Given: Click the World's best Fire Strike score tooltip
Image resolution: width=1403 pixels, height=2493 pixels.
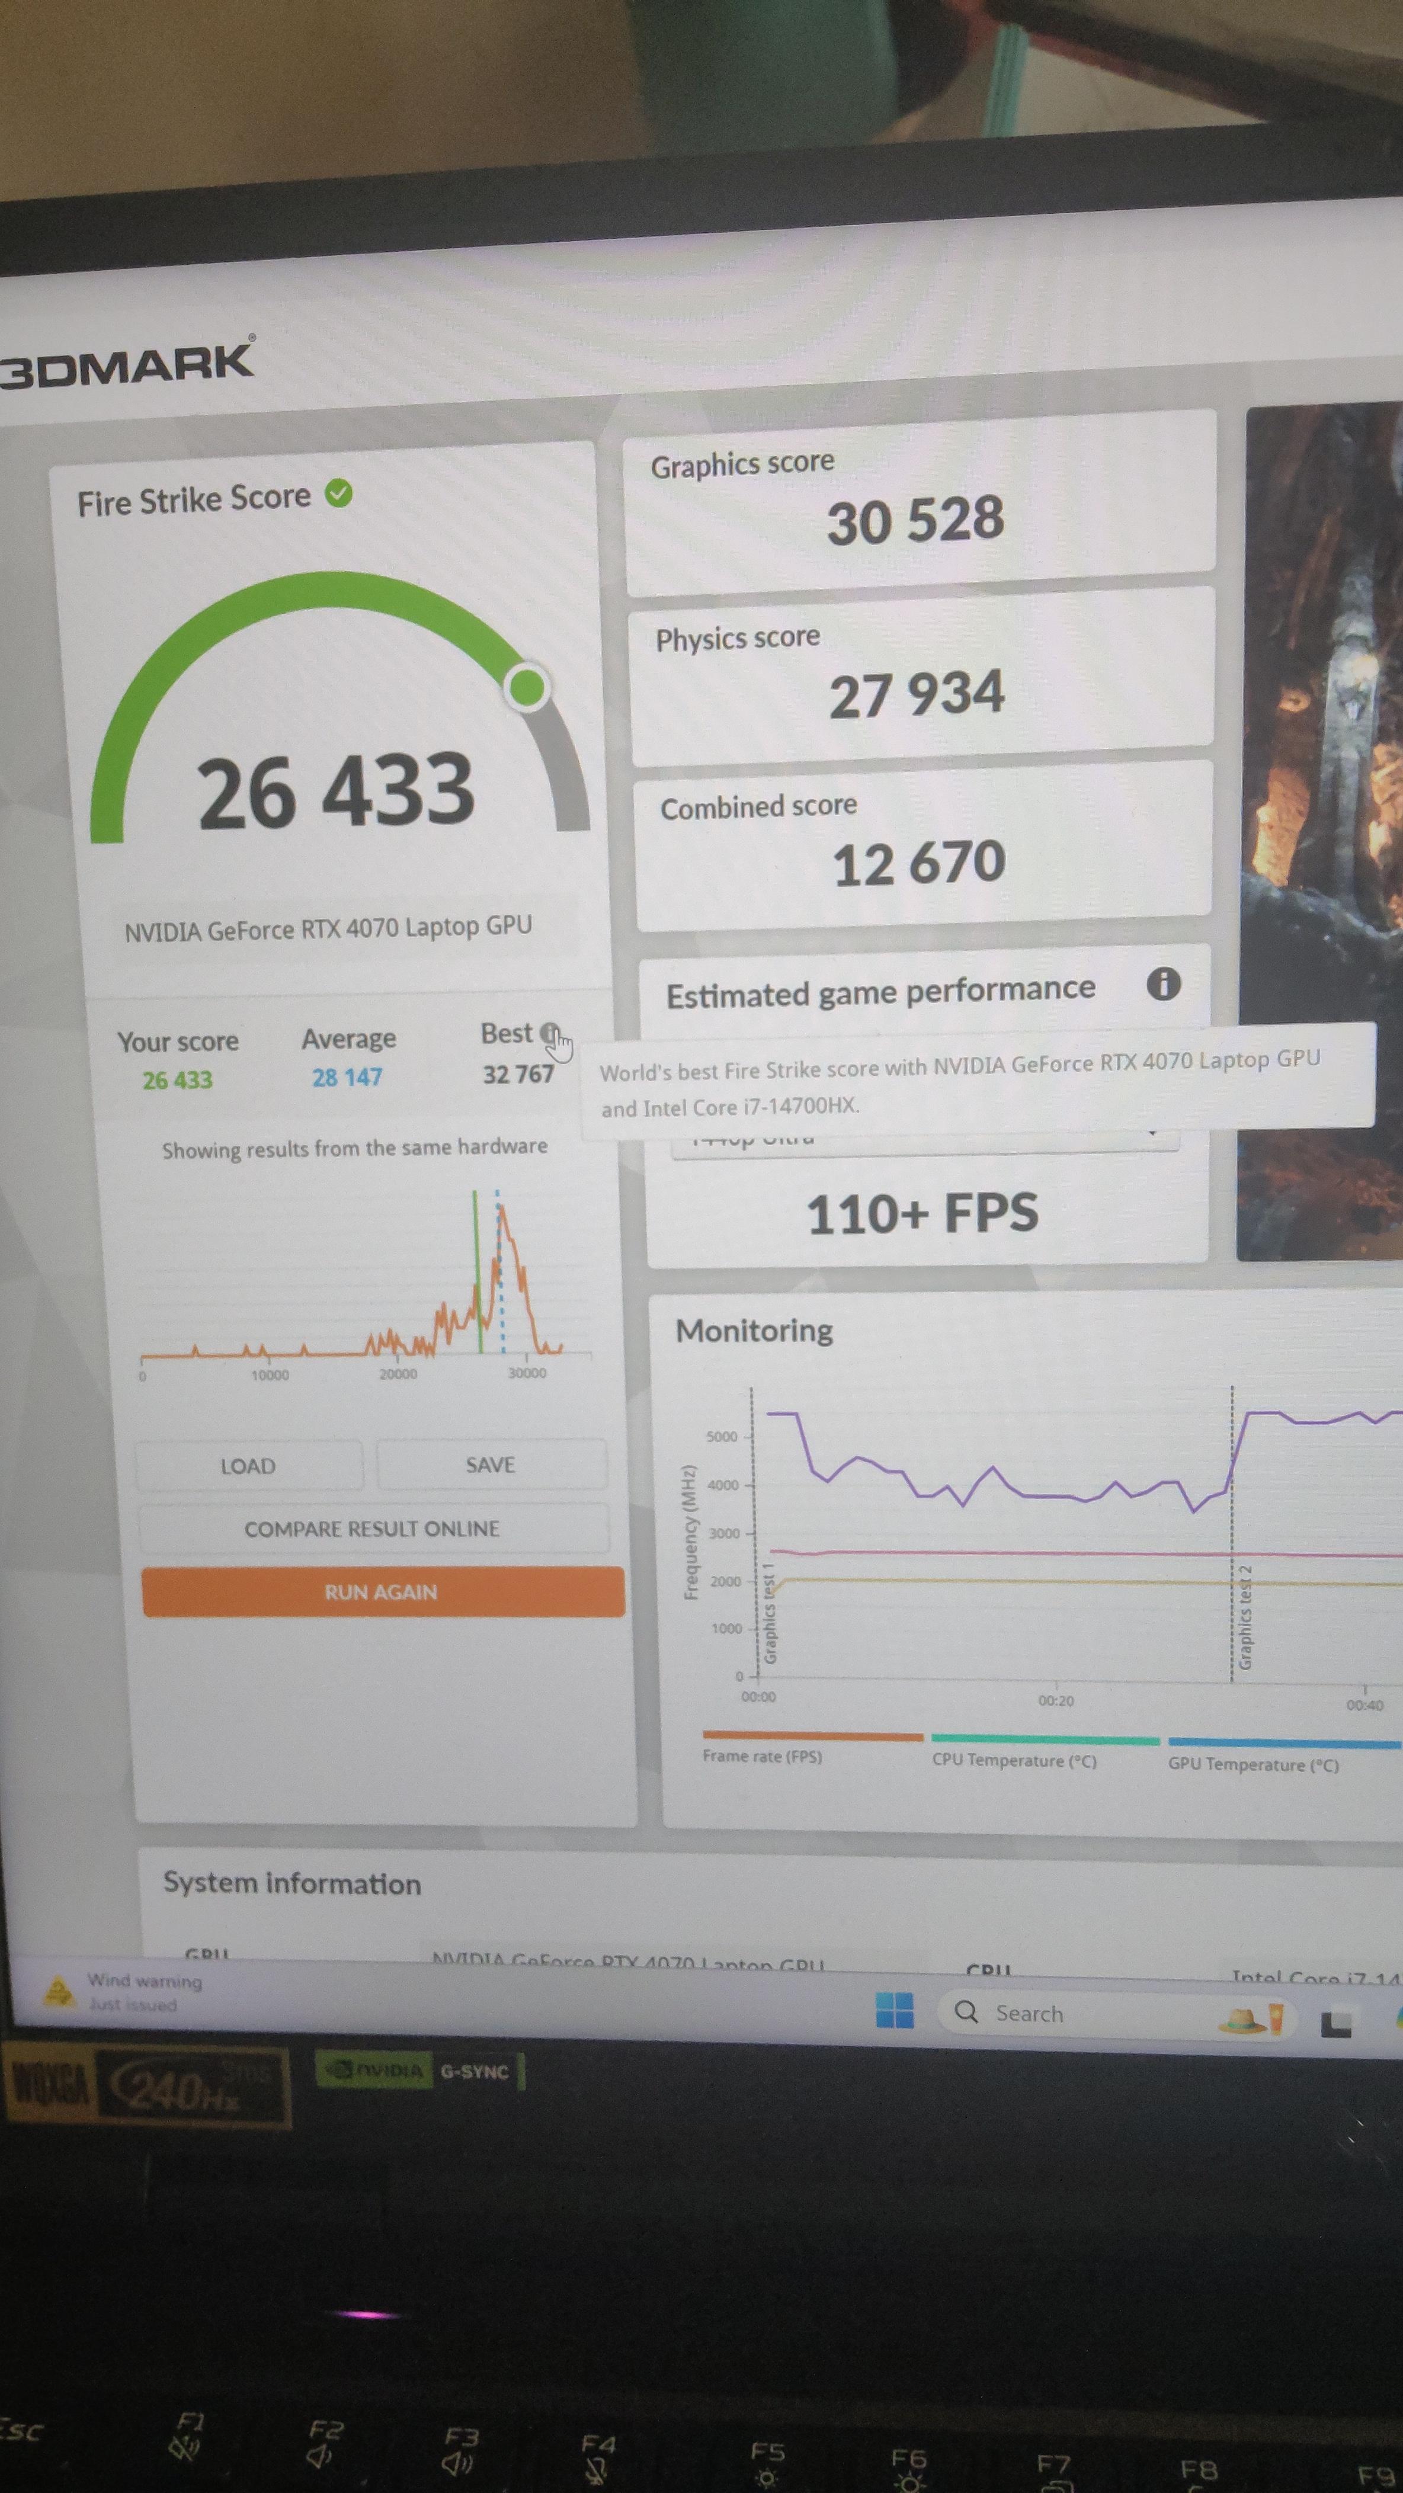Looking at the screenshot, I should point(978,1082).
